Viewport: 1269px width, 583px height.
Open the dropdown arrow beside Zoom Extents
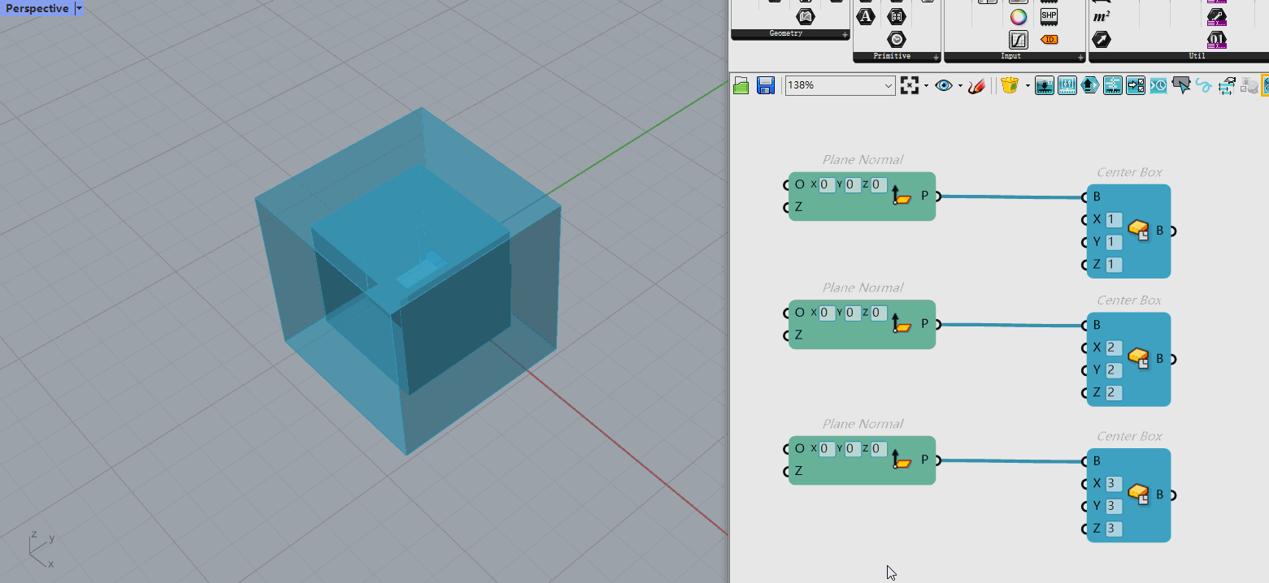click(926, 85)
